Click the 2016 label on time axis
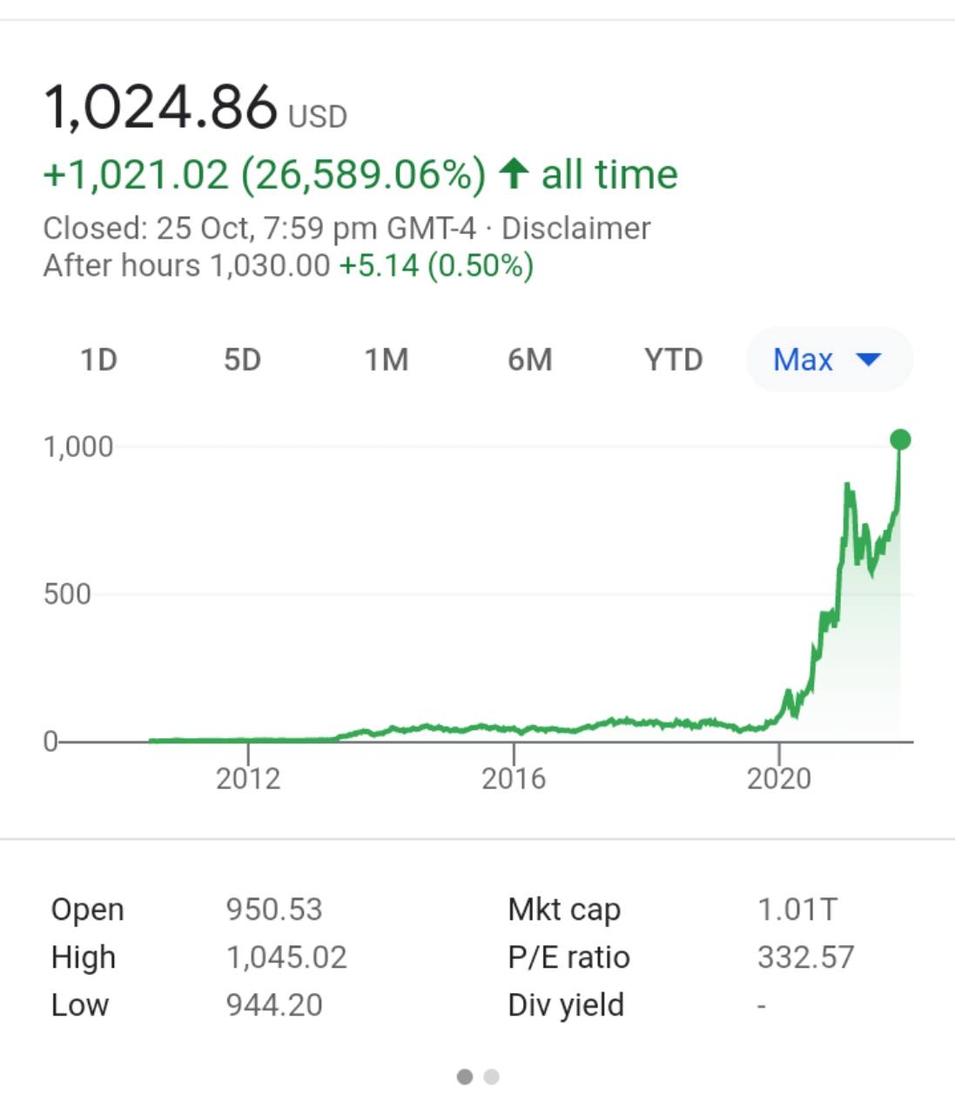Image resolution: width=955 pixels, height=1114 pixels. point(514,778)
